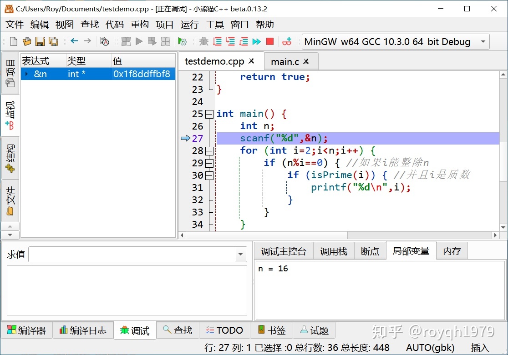Image resolution: width=508 pixels, height=355 pixels.
Task: Open the 重构 menu
Action: coord(139,25)
